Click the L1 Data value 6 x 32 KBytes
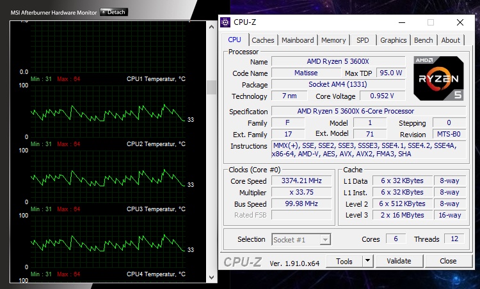480x289 pixels. coord(403,181)
